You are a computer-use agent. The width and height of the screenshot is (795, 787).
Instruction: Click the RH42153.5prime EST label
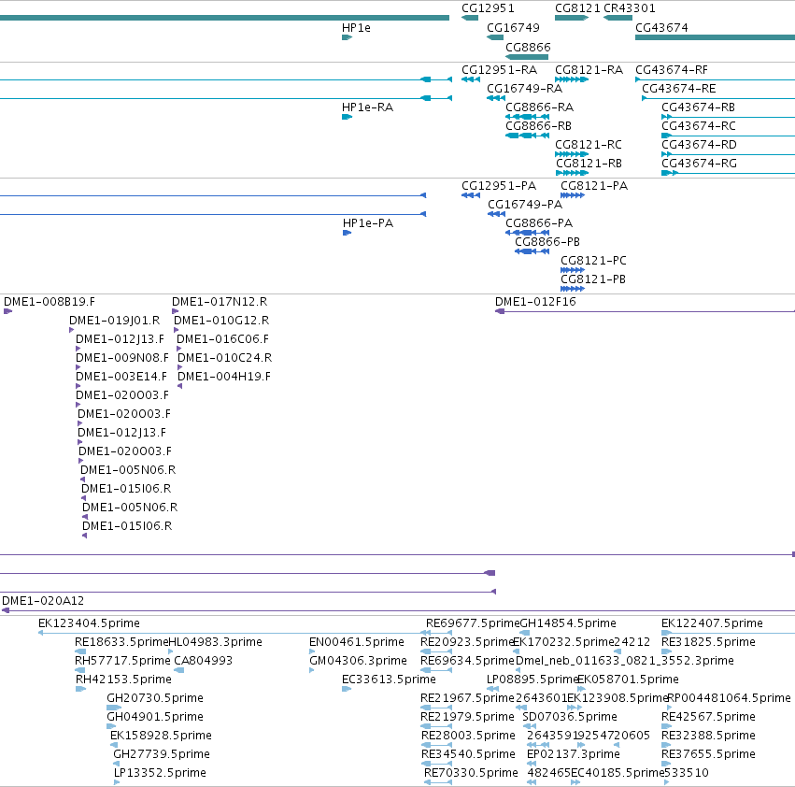coord(123,680)
